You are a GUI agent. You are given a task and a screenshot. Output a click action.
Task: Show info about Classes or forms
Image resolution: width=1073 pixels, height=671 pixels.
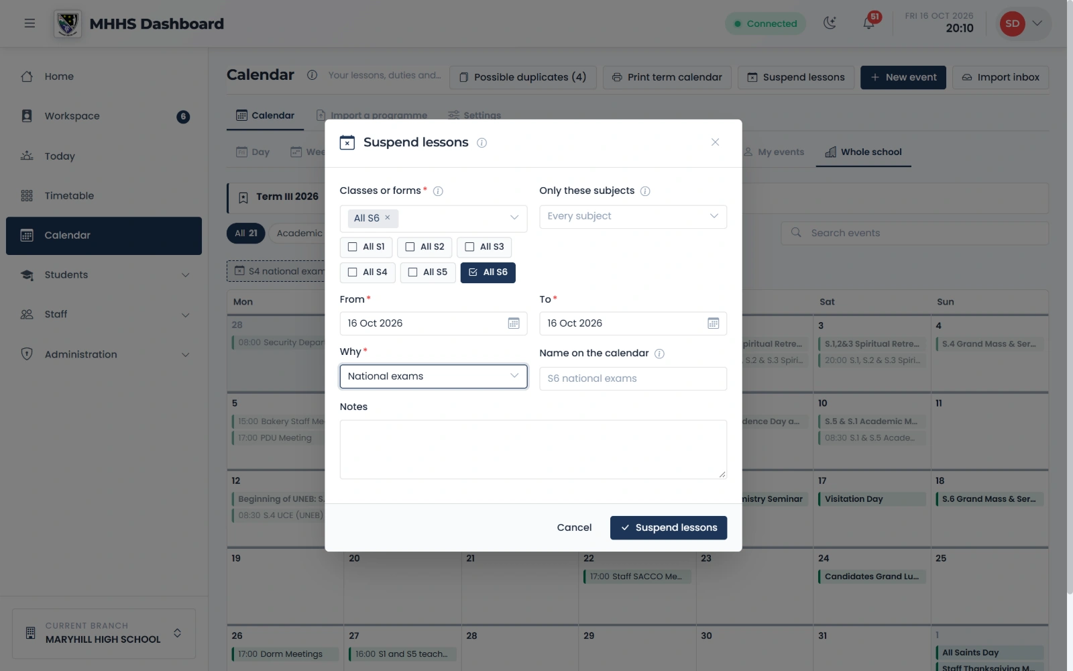438,191
